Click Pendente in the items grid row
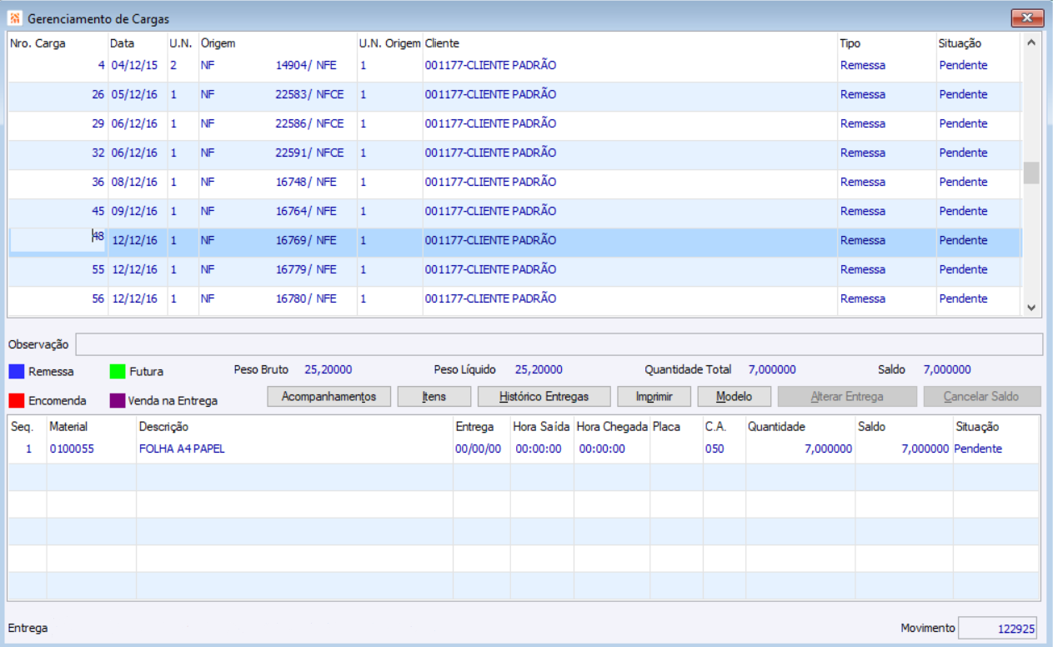The height and width of the screenshot is (647, 1053). (x=978, y=449)
